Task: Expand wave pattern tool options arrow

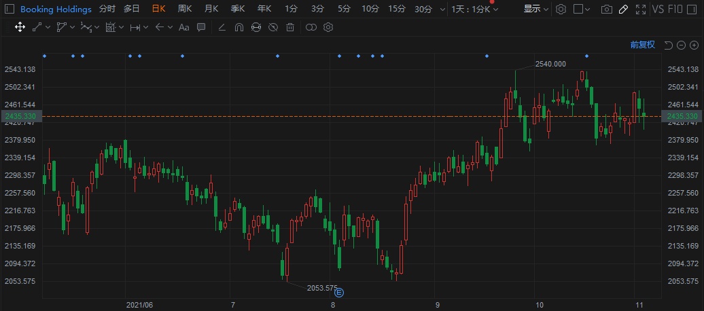Action: point(97,27)
